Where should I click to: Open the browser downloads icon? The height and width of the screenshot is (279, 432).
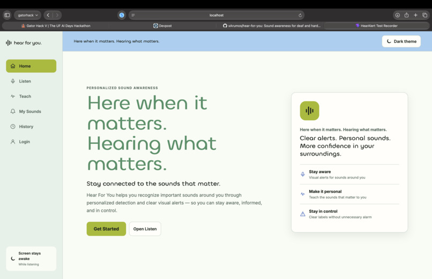(397, 15)
